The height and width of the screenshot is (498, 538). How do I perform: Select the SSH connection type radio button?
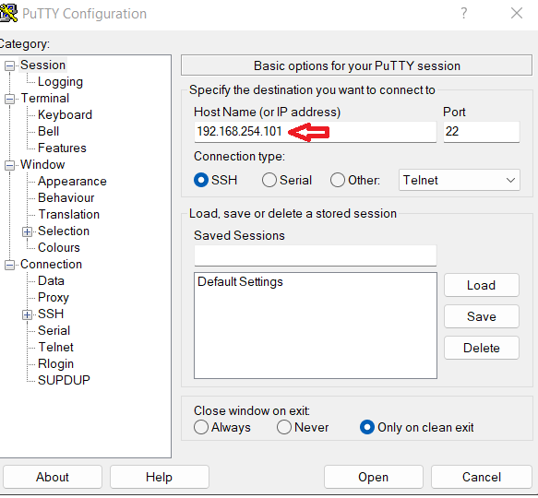[x=201, y=180]
